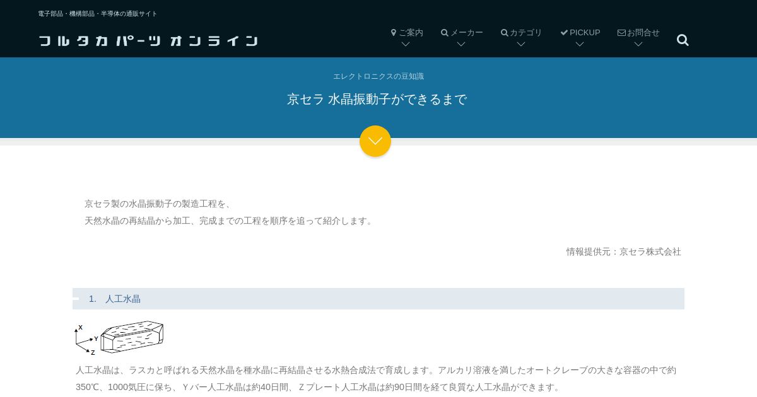Click the artificial crystal XYZ diagram image
Image resolution: width=757 pixels, height=397 pixels.
(x=119, y=338)
